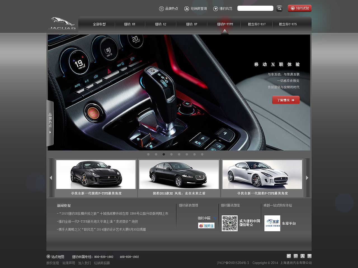Click previous arrow of car thumbnails

tap(51, 178)
